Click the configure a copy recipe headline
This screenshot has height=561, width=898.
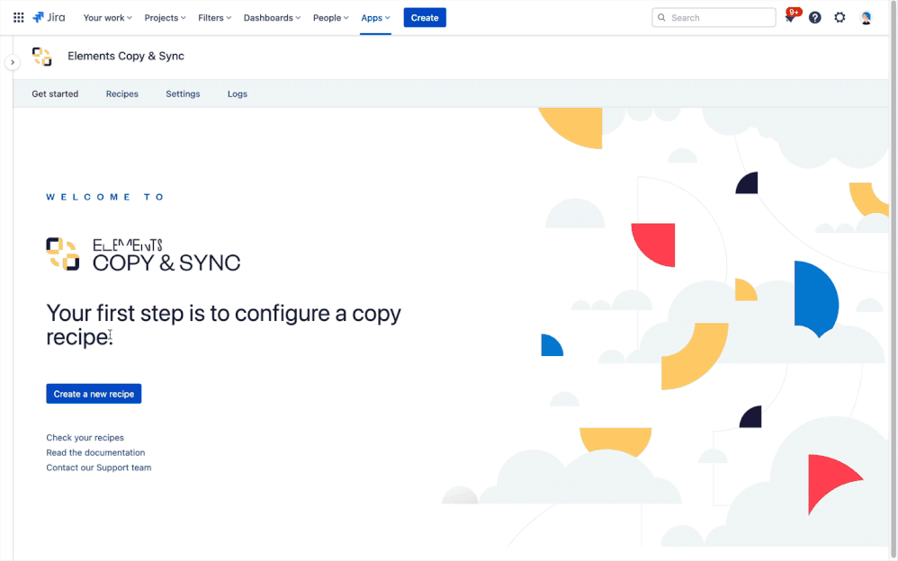click(x=223, y=325)
